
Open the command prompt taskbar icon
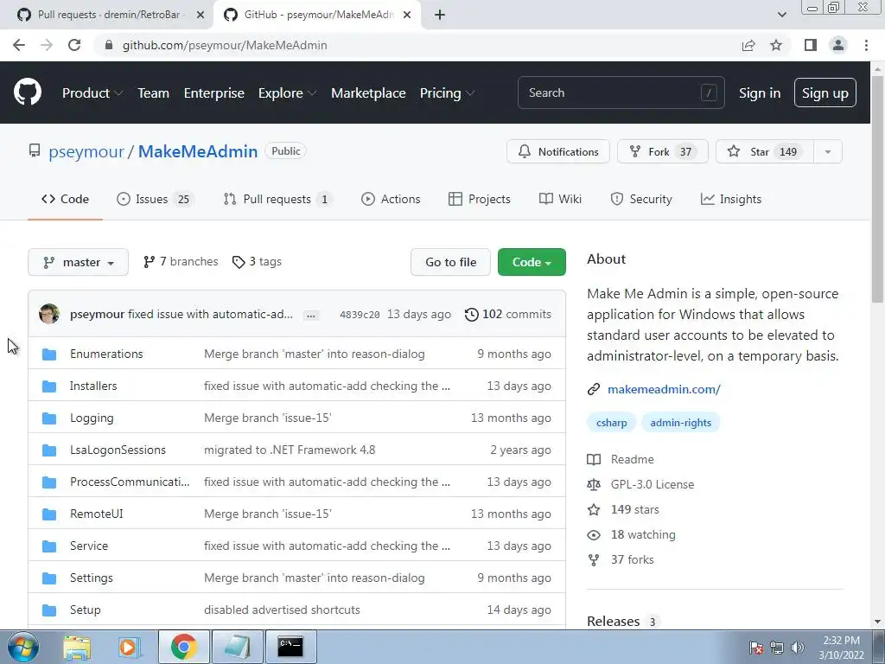(290, 647)
